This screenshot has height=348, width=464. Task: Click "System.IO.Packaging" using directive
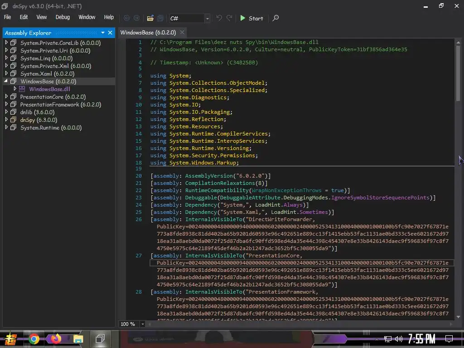coord(200,112)
